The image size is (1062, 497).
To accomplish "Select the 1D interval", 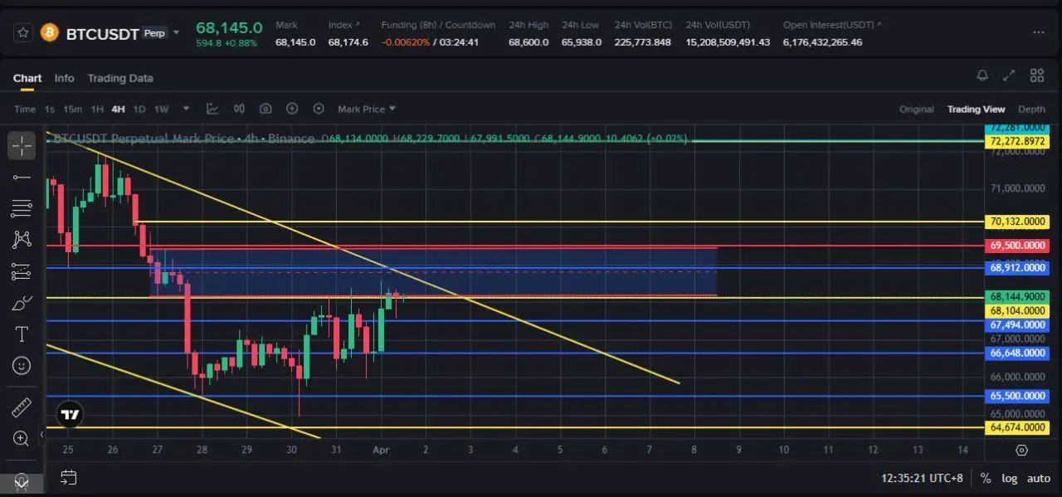I will (x=139, y=109).
